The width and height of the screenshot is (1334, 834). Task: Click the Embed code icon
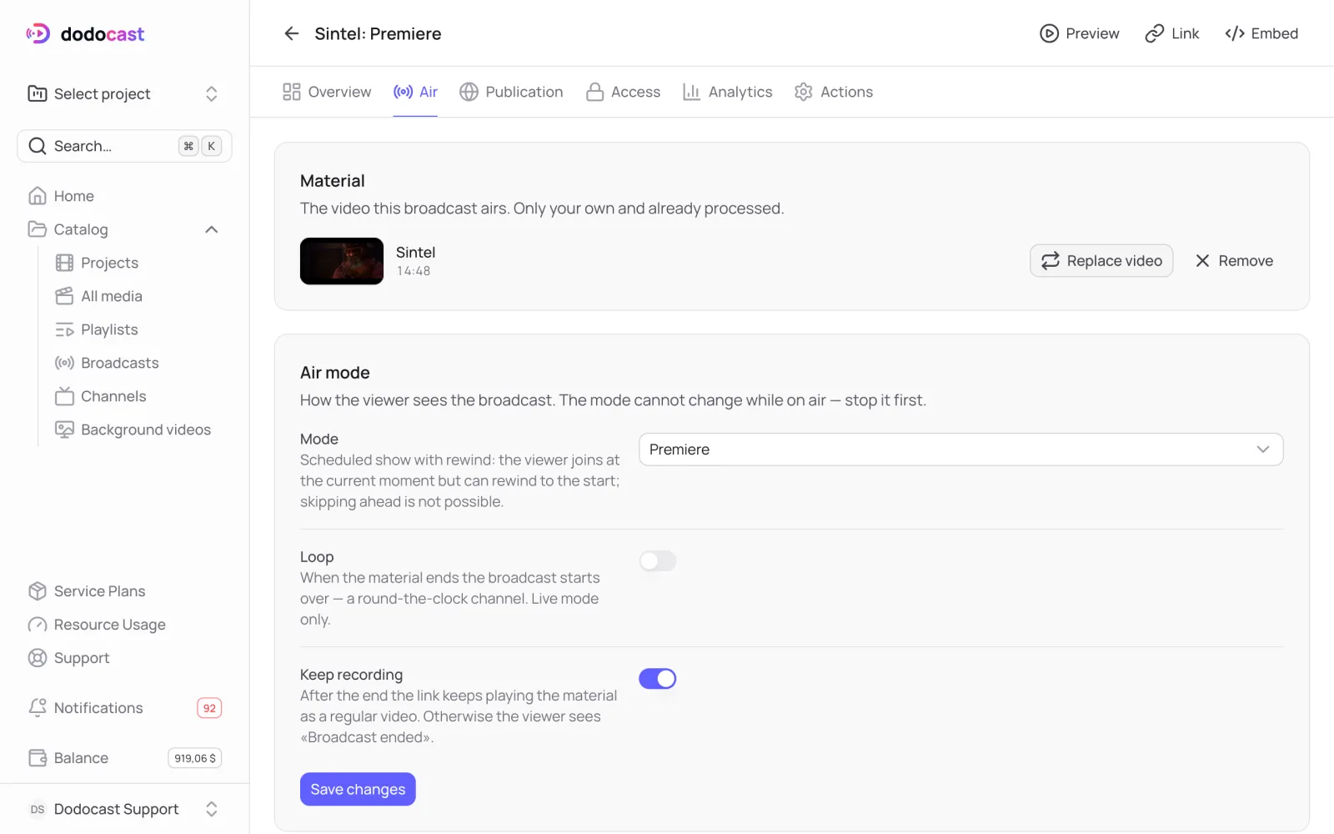1235,33
